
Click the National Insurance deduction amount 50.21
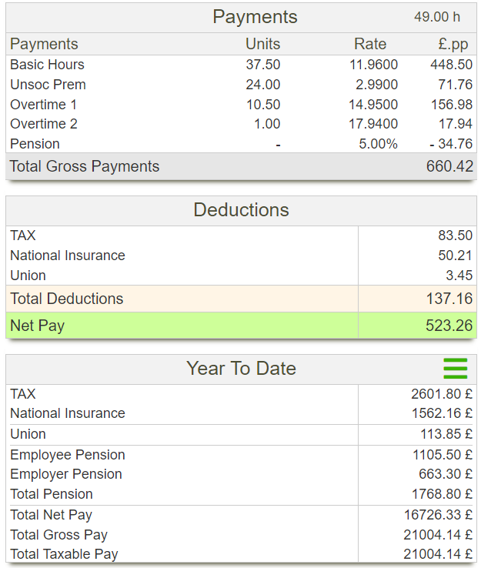click(455, 256)
